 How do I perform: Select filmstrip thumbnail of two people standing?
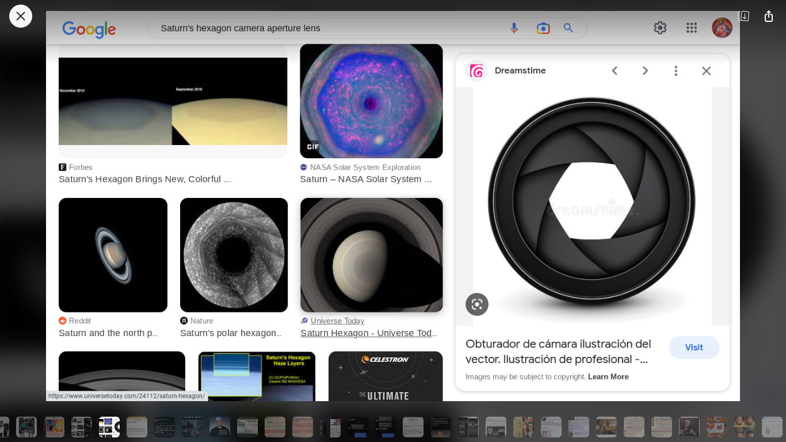click(x=26, y=427)
